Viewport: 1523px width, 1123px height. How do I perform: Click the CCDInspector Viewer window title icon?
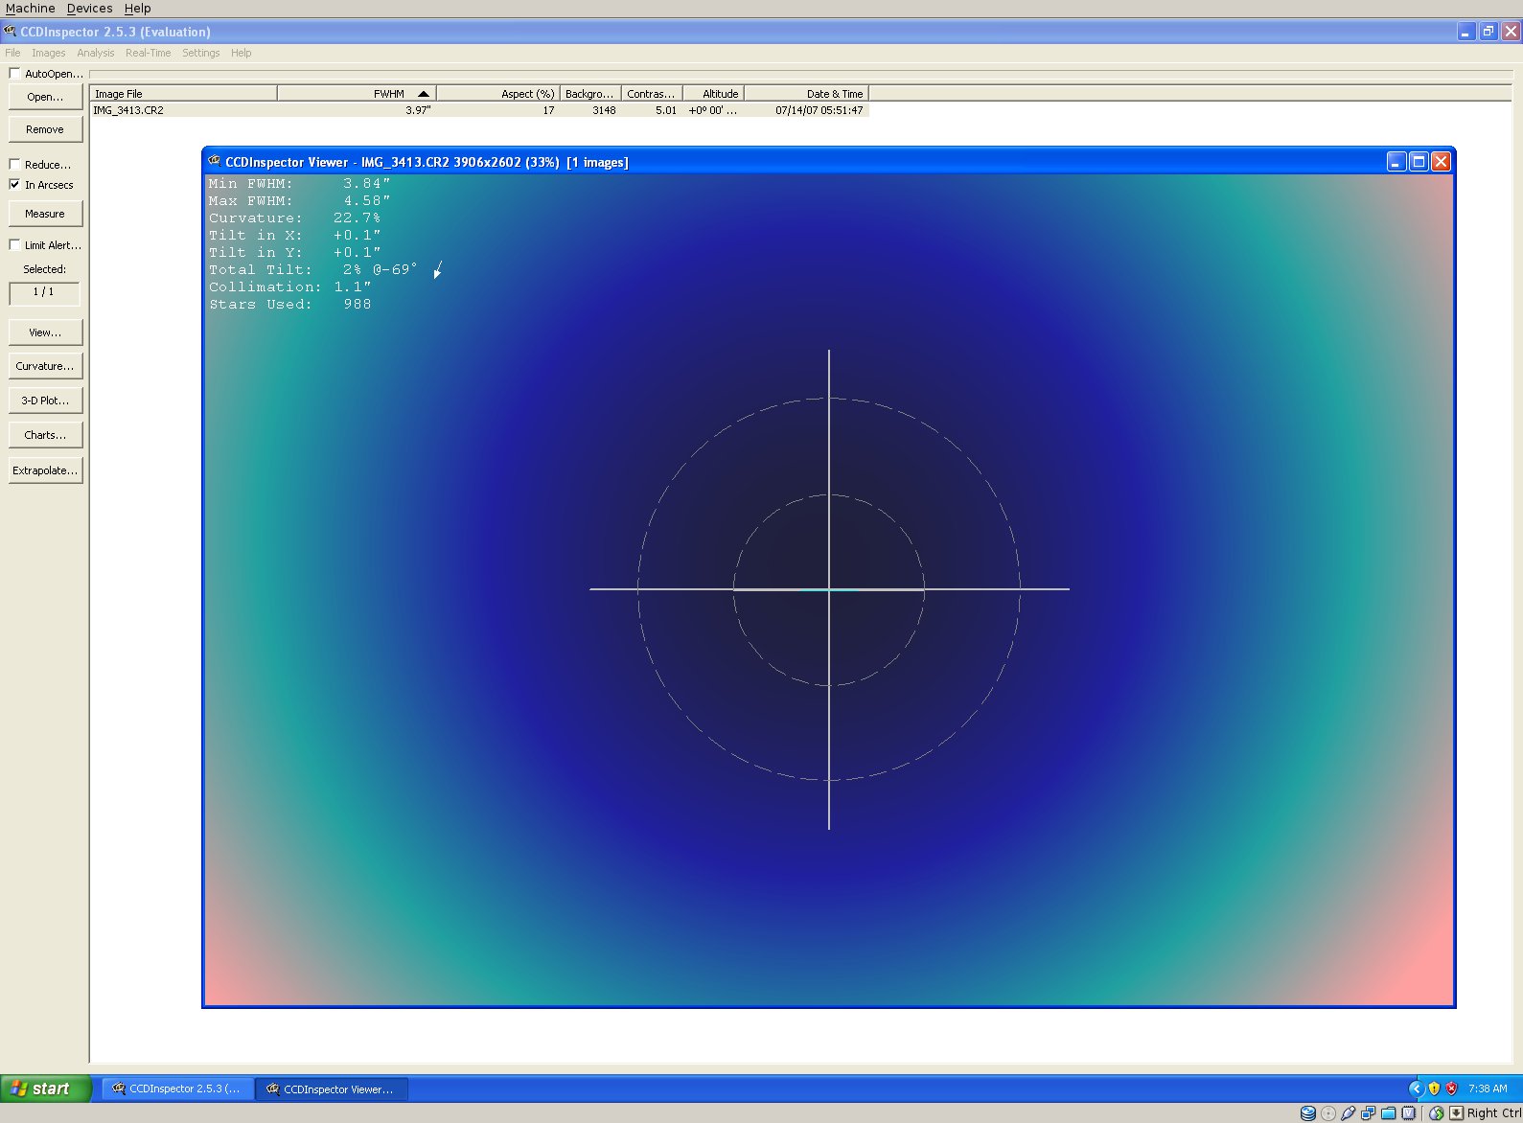tap(215, 162)
